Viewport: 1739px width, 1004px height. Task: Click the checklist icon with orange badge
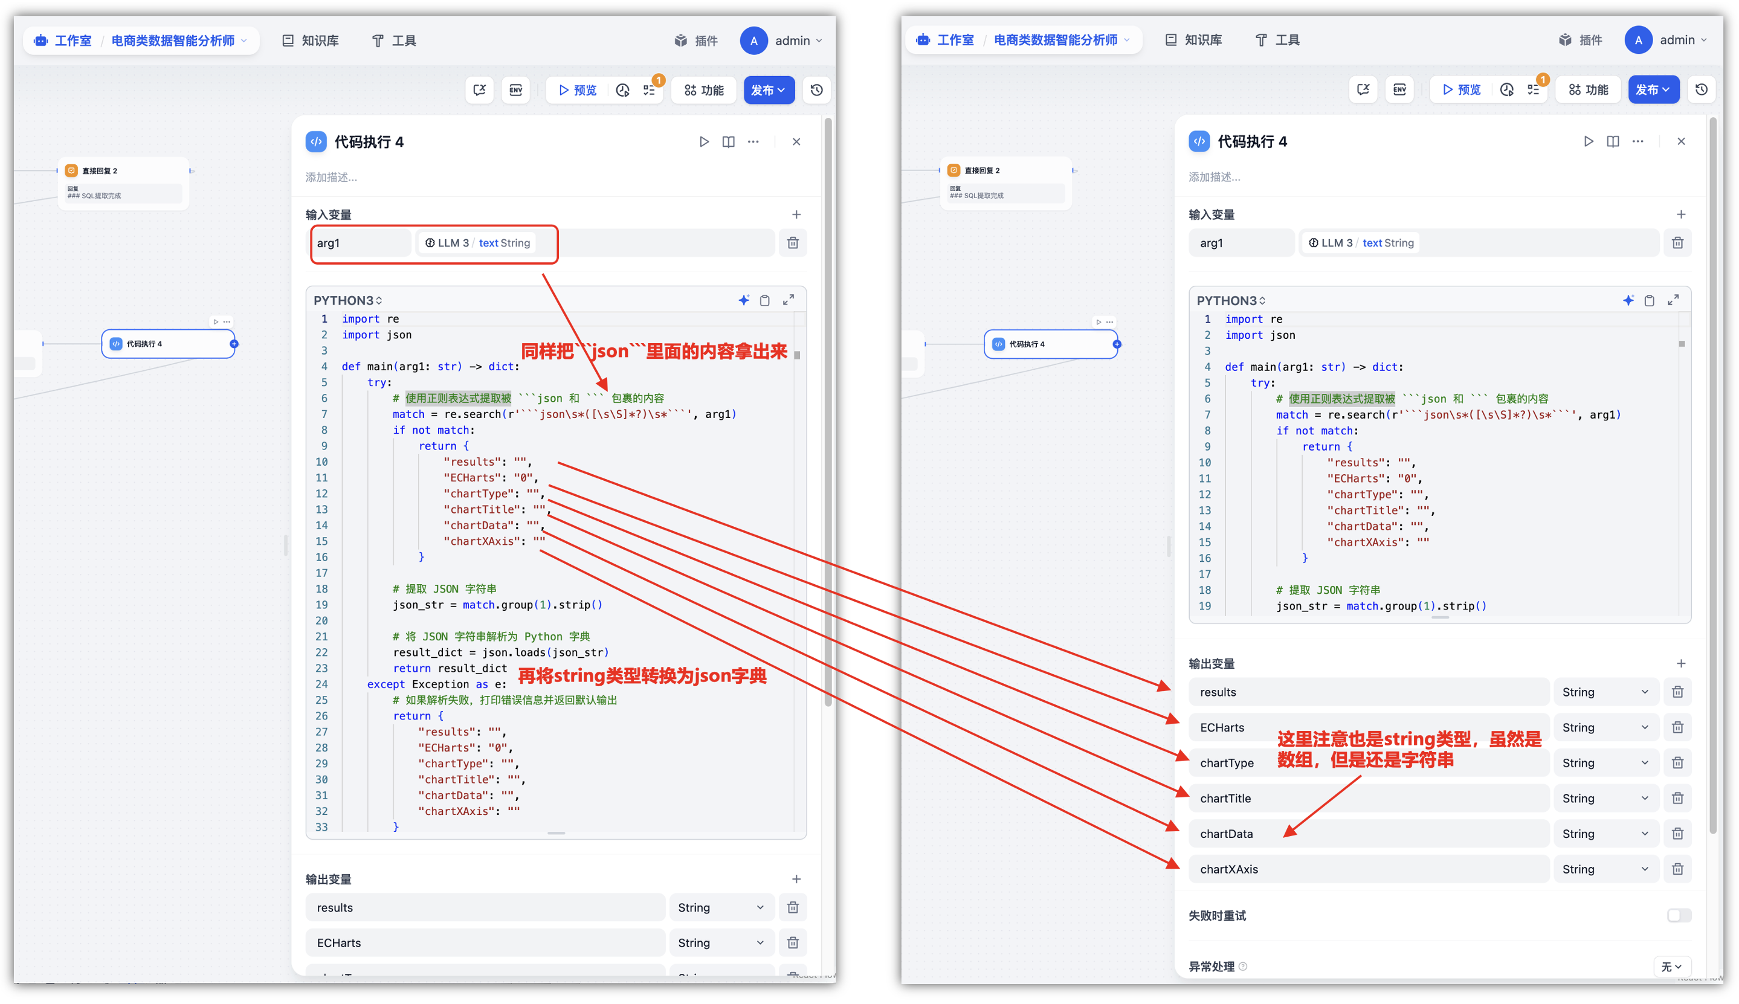tap(650, 91)
